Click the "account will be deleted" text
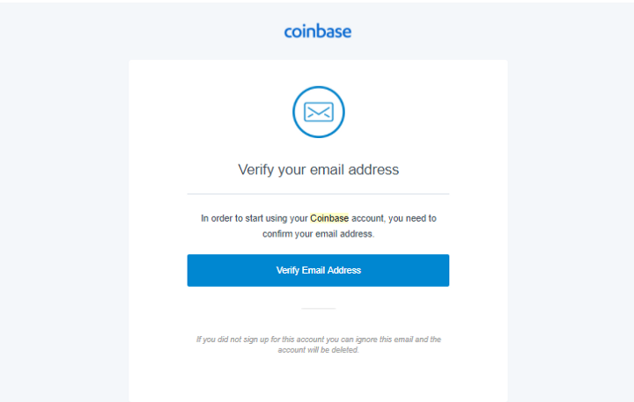The width and height of the screenshot is (634, 402). (x=318, y=350)
